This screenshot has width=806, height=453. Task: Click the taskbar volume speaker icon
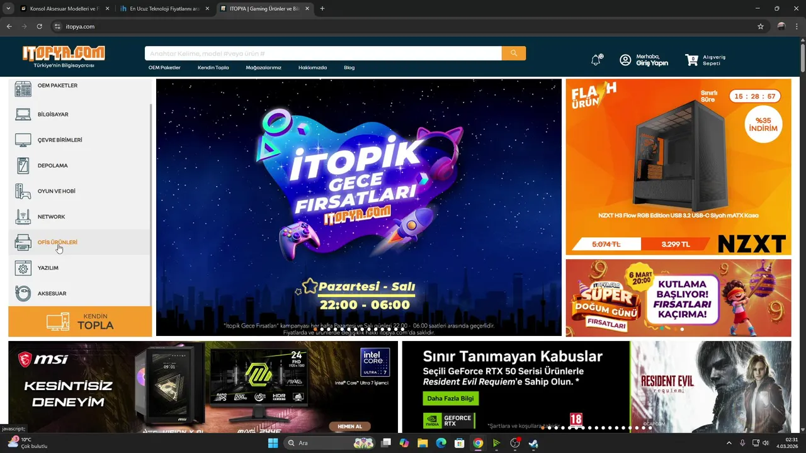(x=766, y=443)
